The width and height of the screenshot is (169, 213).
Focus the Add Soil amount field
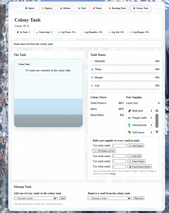(119, 156)
